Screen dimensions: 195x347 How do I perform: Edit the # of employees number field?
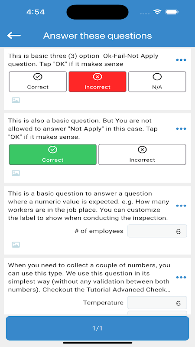(157, 231)
